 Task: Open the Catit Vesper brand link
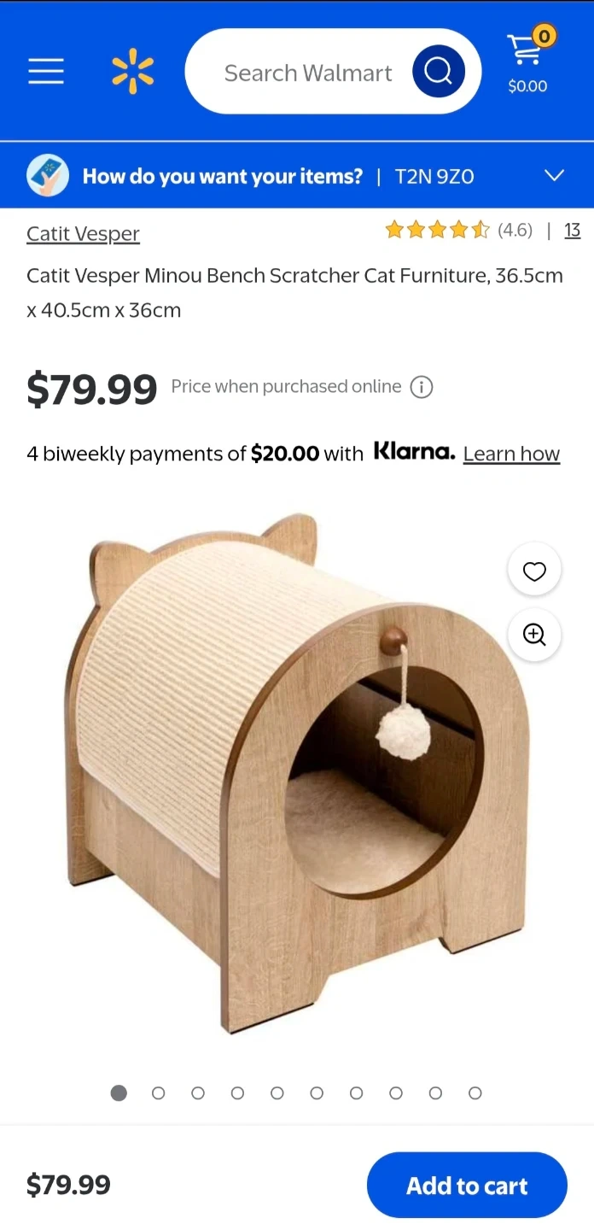(83, 233)
